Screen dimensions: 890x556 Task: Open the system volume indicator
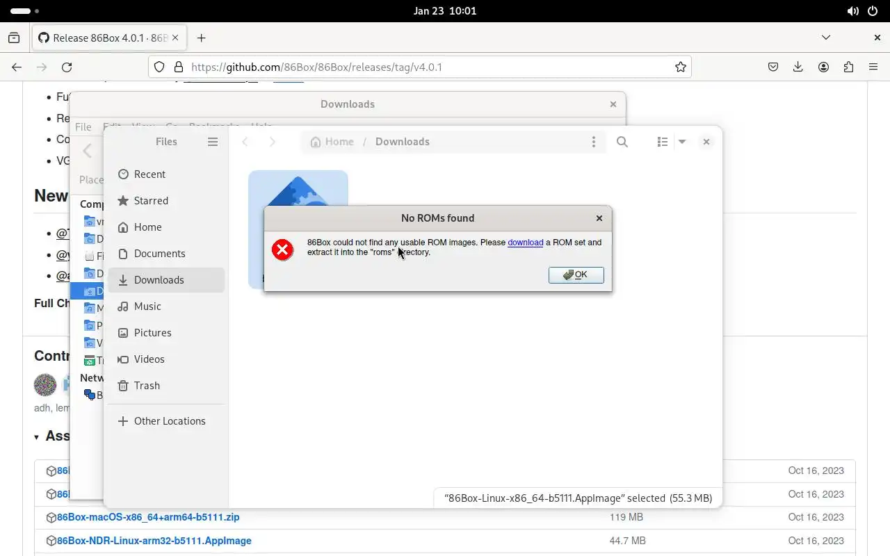[852, 11]
